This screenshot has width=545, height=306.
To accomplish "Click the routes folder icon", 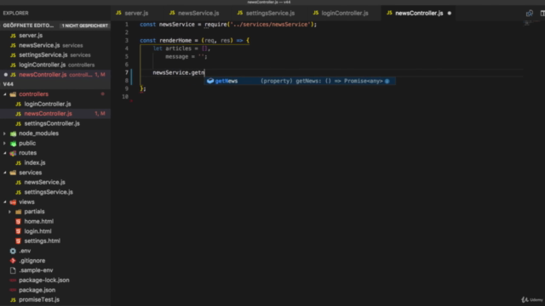I will click(13, 153).
